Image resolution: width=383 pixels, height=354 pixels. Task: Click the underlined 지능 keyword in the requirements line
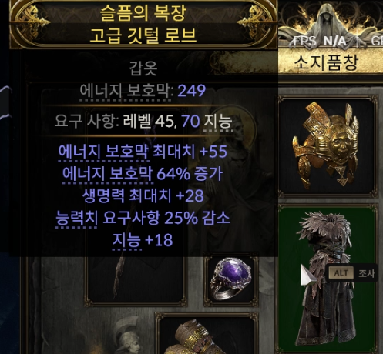click(x=218, y=122)
